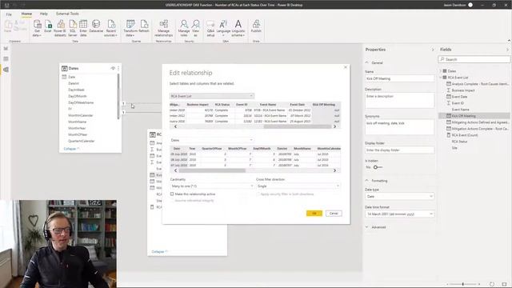The image size is (512, 288).
Task: Click the Display folder field
Action: (x=400, y=150)
